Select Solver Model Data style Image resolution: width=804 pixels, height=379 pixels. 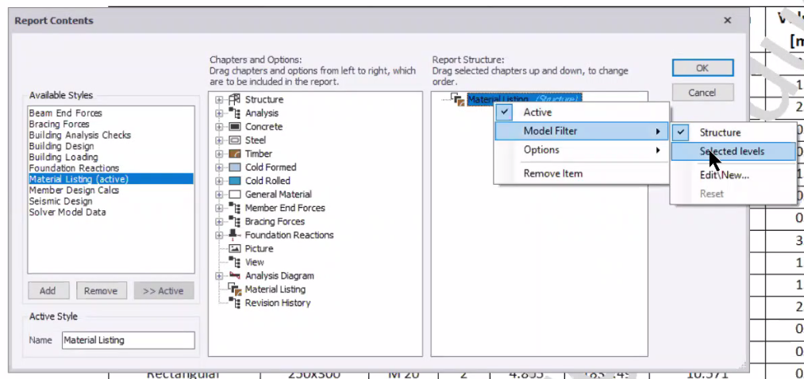(x=111, y=212)
